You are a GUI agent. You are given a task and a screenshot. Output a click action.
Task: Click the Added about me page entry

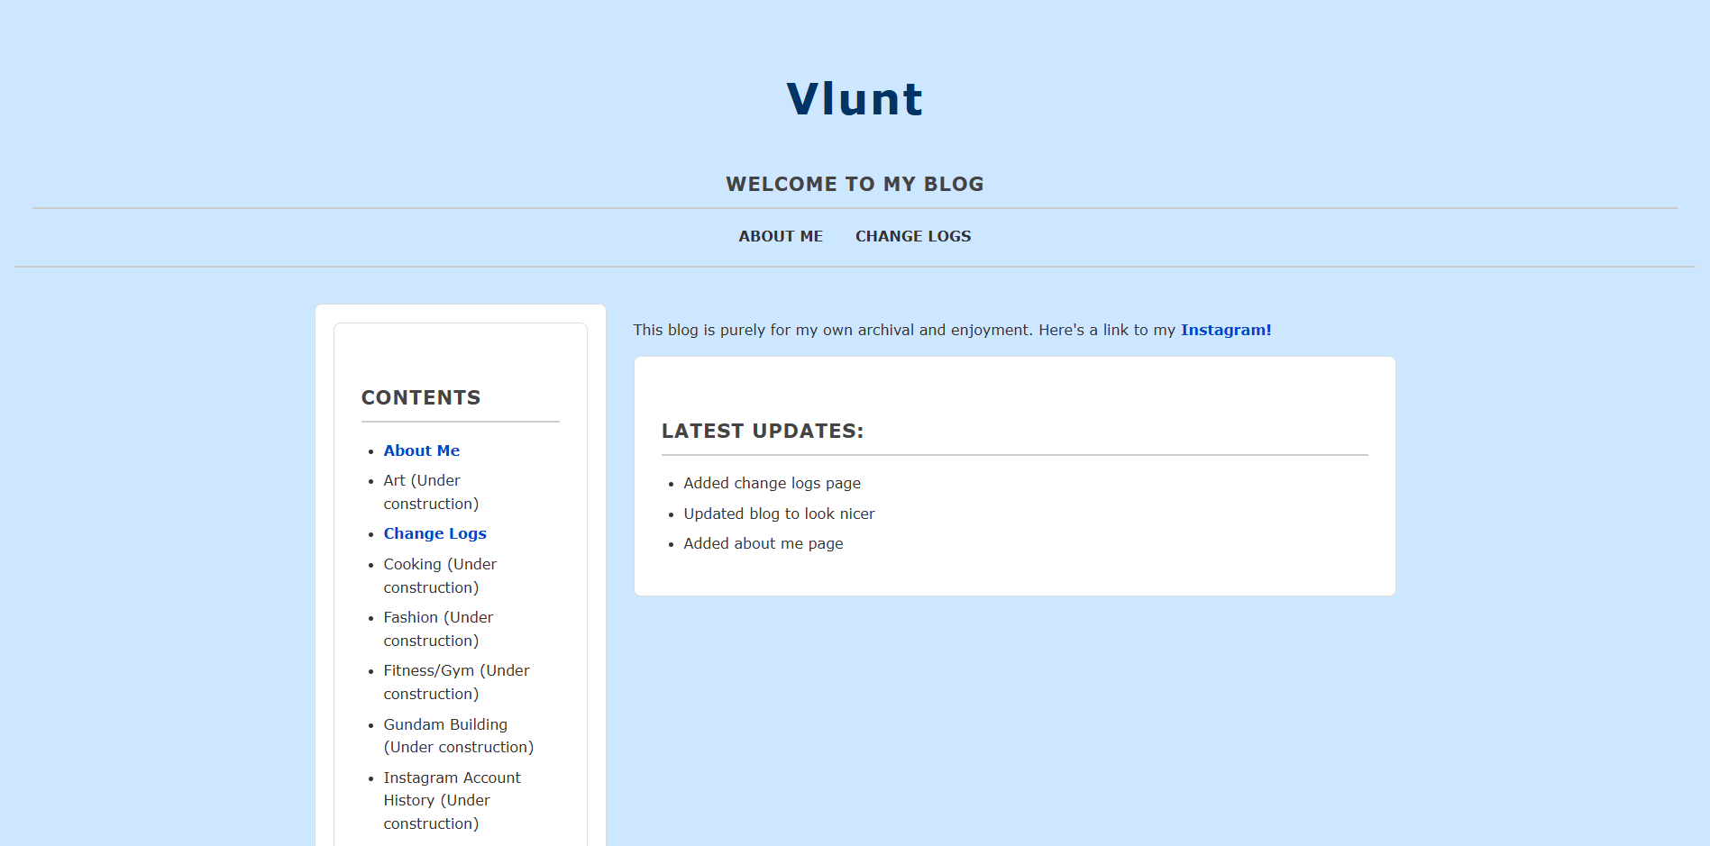coord(763,543)
